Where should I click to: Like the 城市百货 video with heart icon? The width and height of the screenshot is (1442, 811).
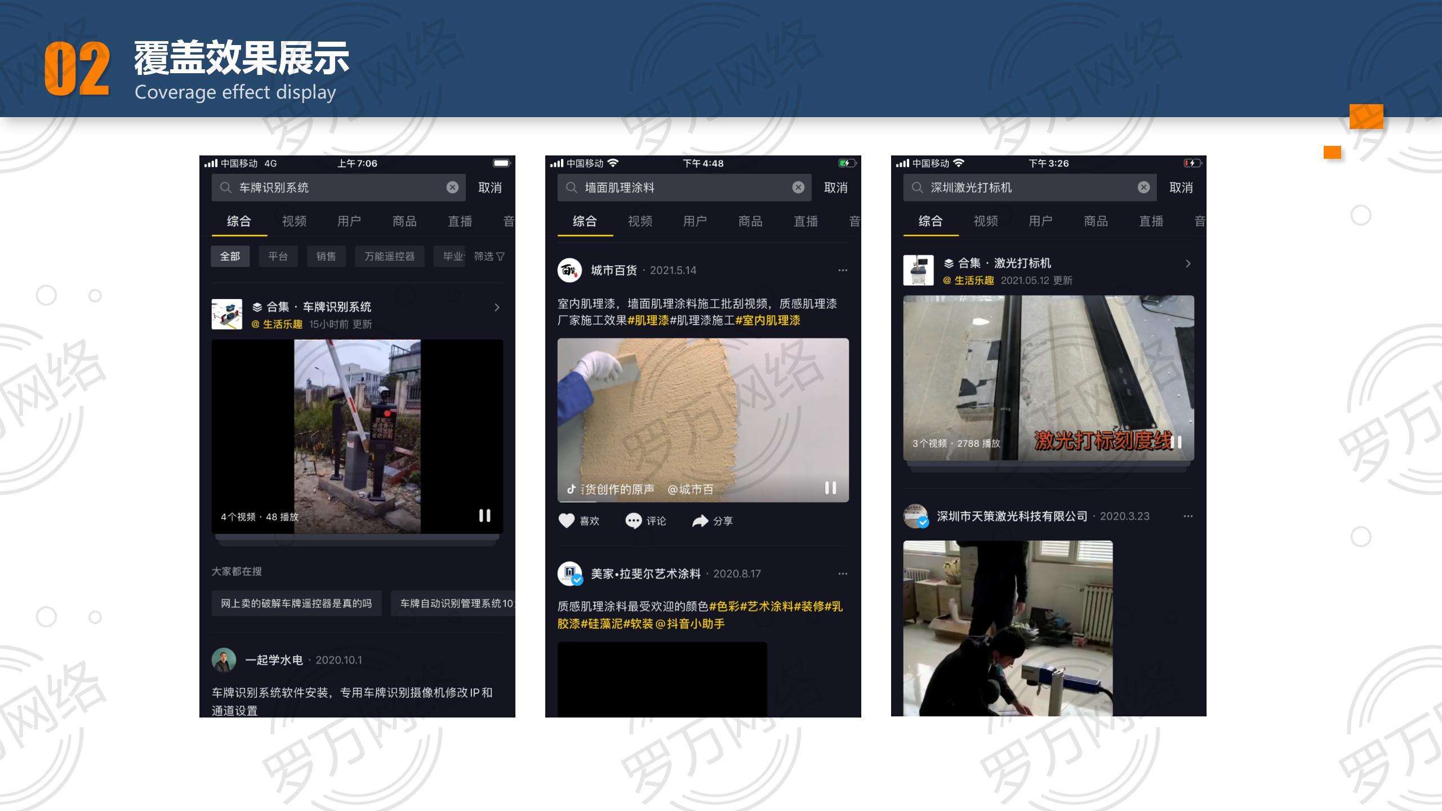tap(566, 521)
